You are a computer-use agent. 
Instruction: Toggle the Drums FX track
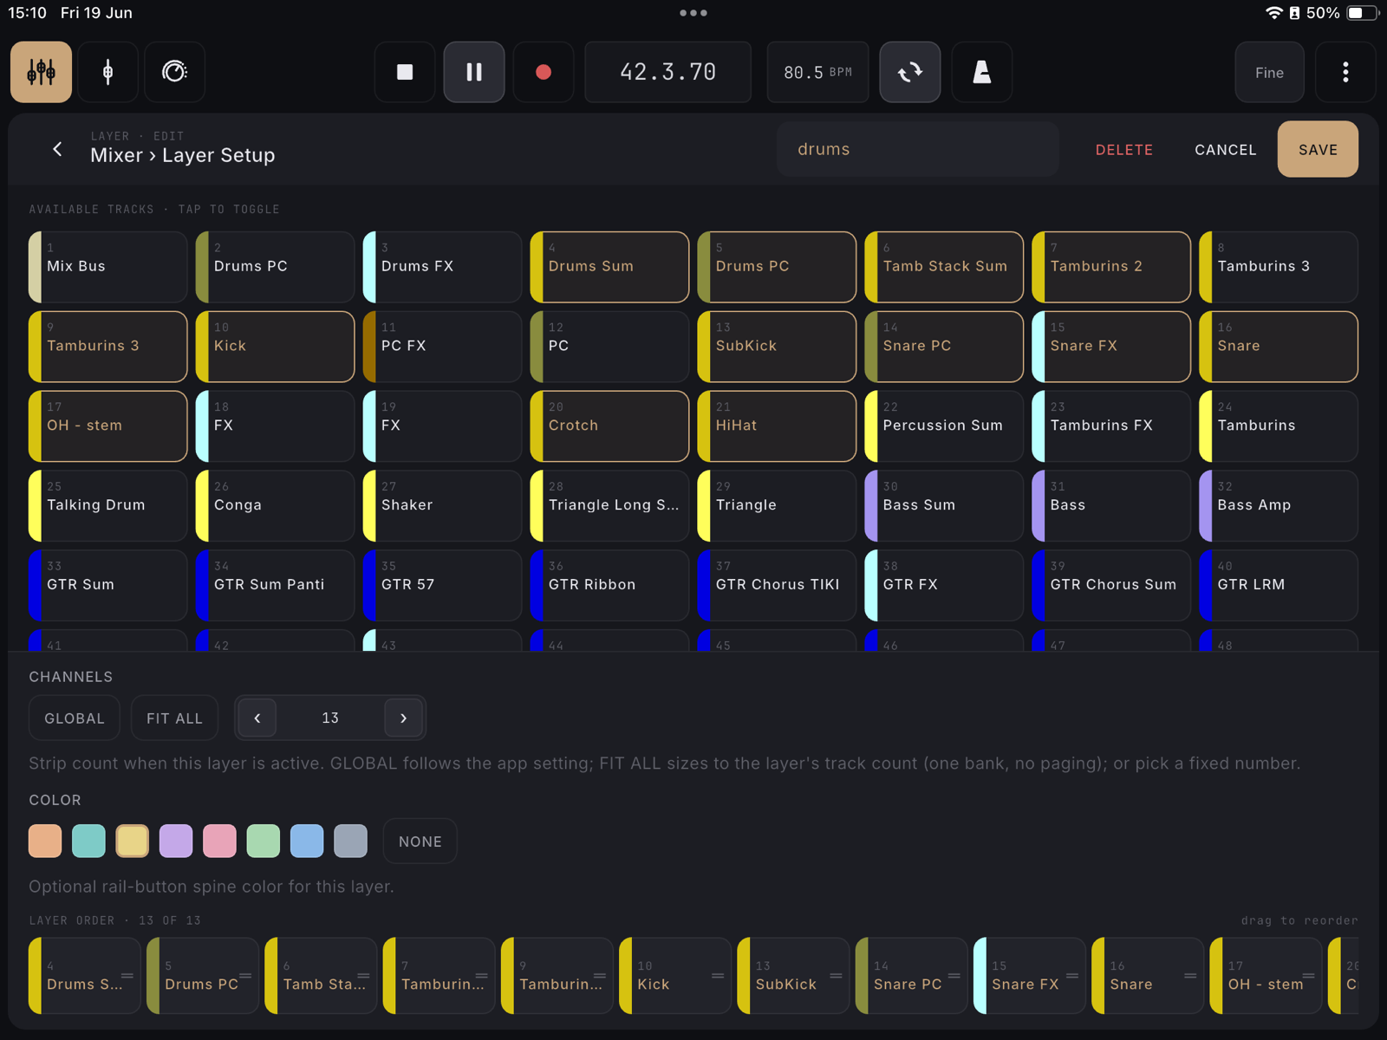[442, 267]
